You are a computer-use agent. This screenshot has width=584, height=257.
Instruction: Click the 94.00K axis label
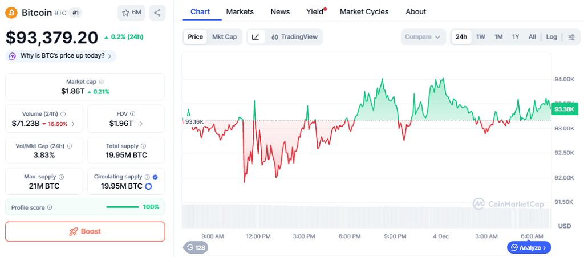564,79
